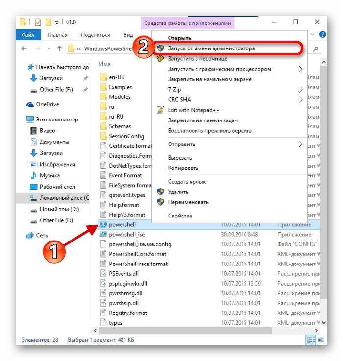Open Свойства from the context menu
343x361 pixels.
tap(229, 216)
